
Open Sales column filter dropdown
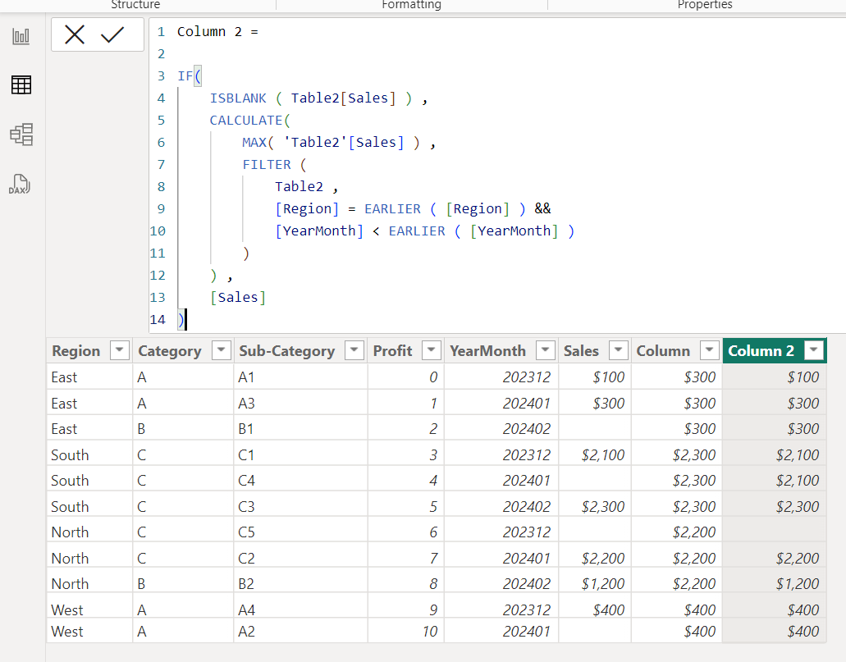coord(619,350)
